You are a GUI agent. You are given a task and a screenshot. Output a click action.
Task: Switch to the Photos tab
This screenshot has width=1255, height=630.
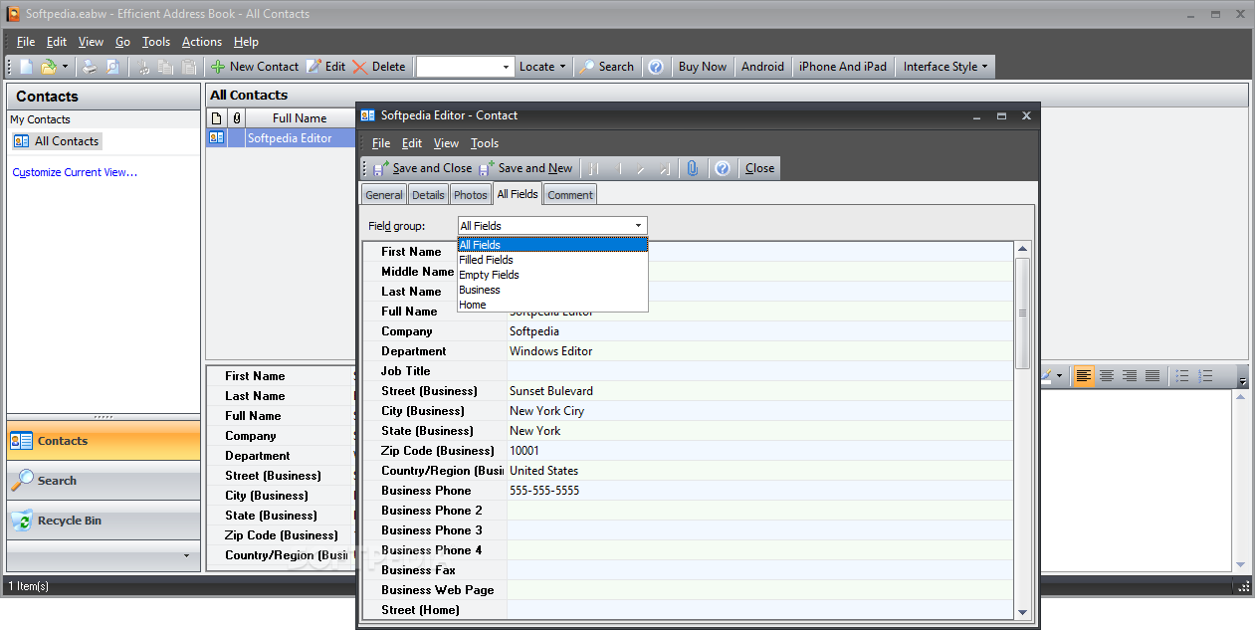coord(471,195)
